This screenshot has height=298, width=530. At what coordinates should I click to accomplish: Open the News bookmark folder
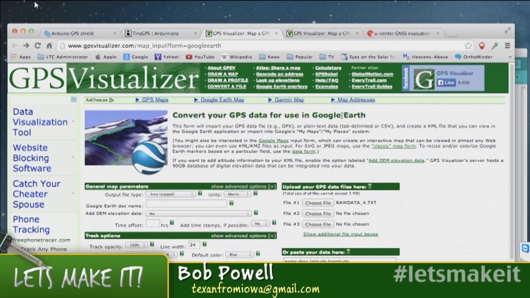pos(269,57)
